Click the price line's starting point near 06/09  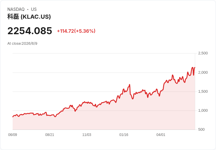(13, 117)
